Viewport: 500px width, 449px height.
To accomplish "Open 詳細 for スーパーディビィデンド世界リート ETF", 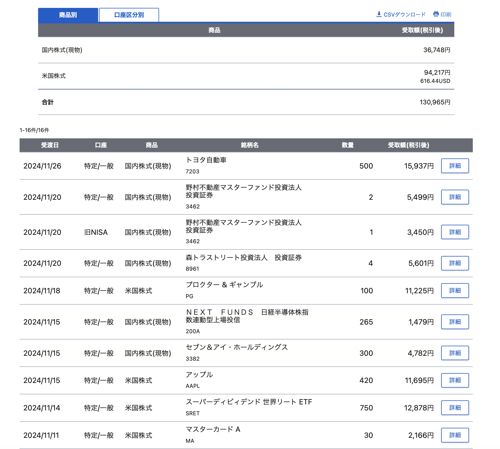I will [455, 408].
